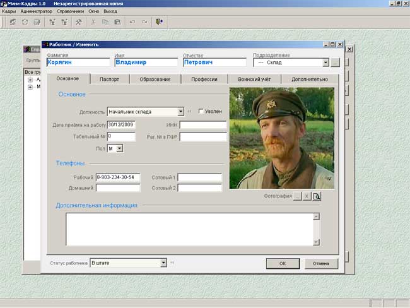Click the OK button
Screen dimensions: 410x308
pyautogui.click(x=283, y=263)
